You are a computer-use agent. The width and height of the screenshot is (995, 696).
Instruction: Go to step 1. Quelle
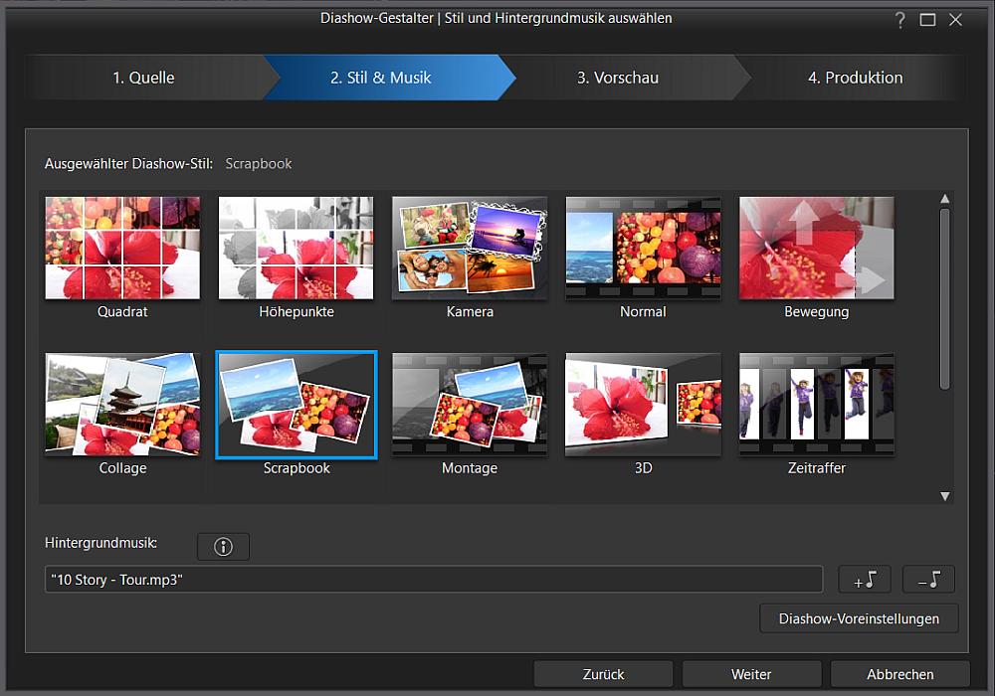(143, 78)
